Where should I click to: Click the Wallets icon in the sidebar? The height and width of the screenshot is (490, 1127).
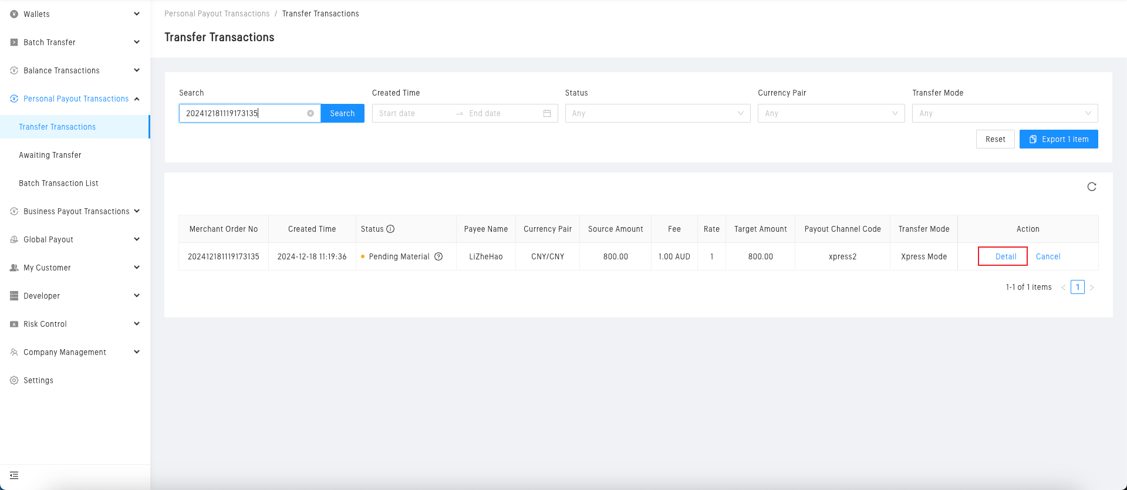[x=14, y=14]
